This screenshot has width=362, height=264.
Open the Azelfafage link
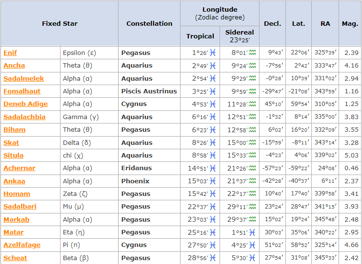[22, 245]
